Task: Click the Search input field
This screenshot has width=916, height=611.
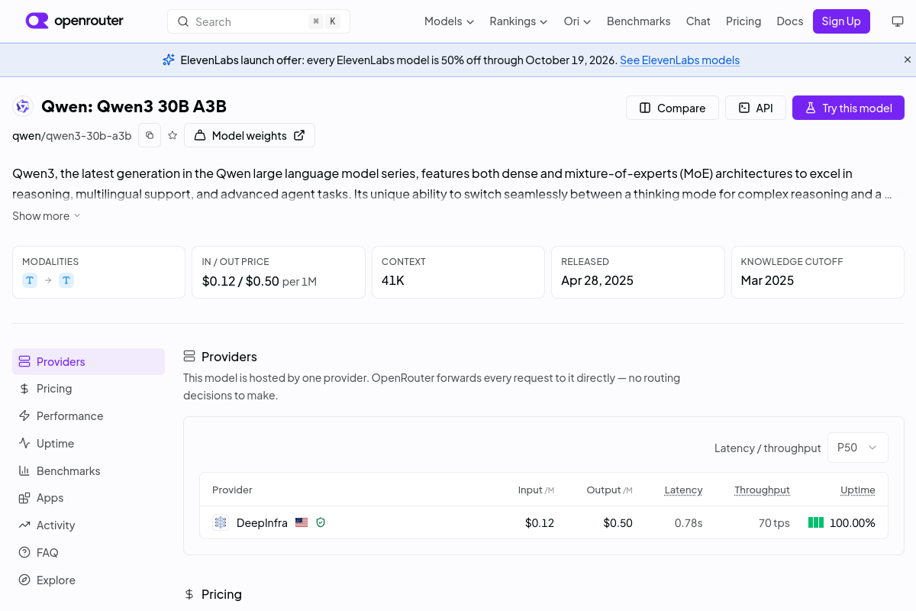Action: 259,21
